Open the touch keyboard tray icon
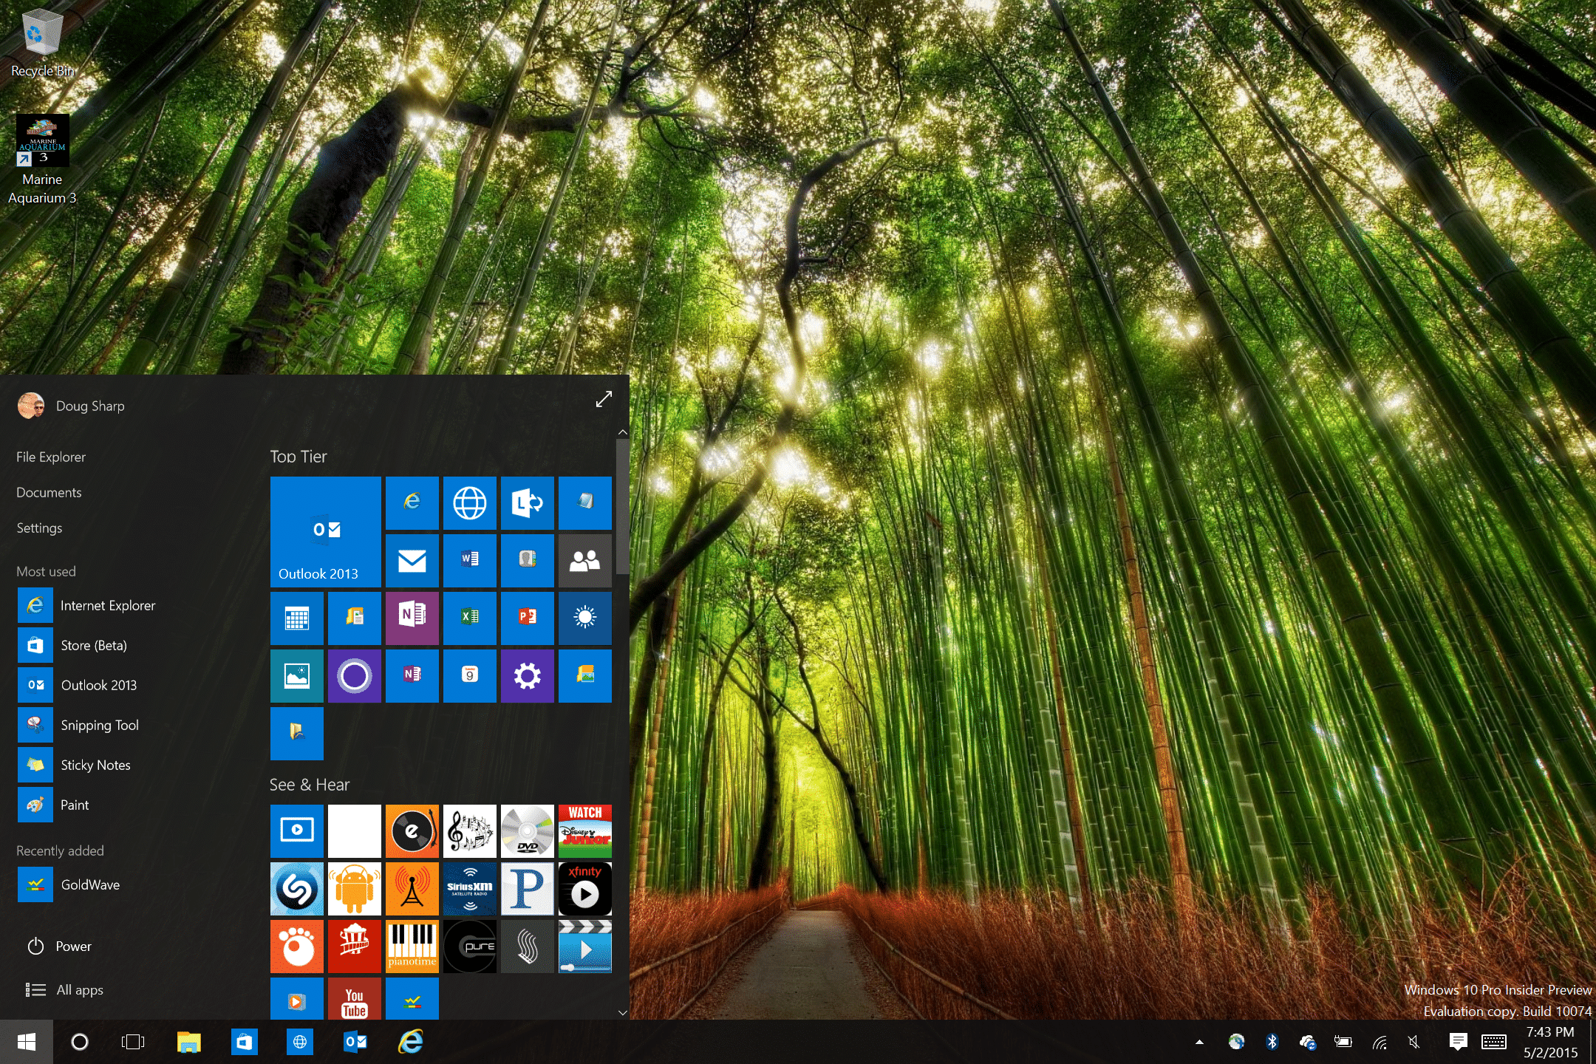This screenshot has height=1064, width=1596. [x=1494, y=1042]
